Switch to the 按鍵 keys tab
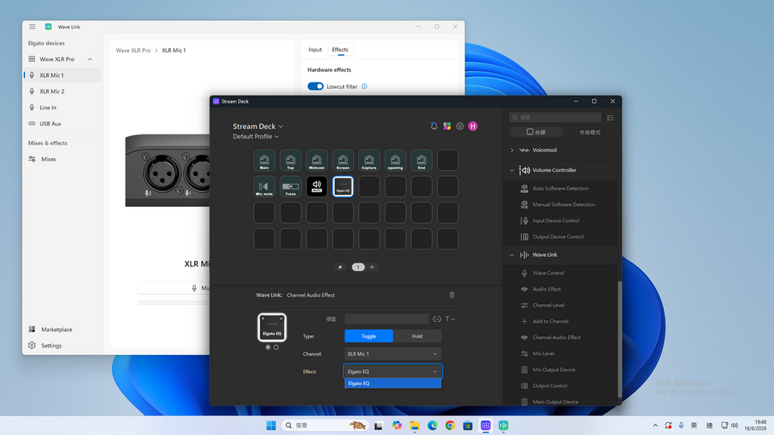The height and width of the screenshot is (435, 774). pos(536,132)
